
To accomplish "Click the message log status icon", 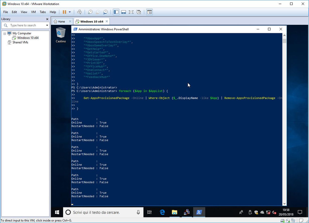I will [x=301, y=220].
